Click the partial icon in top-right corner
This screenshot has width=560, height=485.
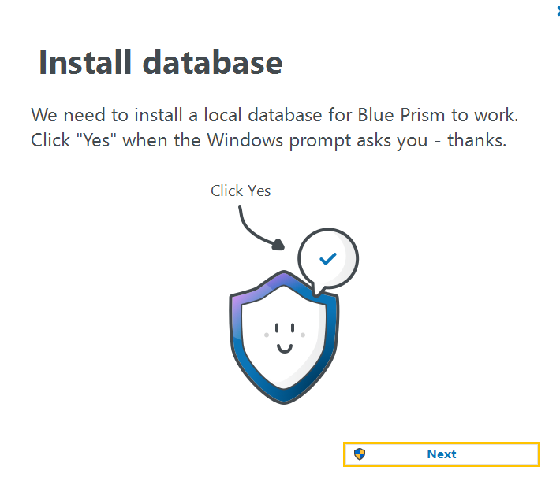click(x=557, y=11)
